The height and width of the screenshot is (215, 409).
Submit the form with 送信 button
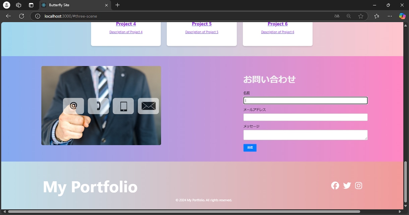click(x=250, y=148)
